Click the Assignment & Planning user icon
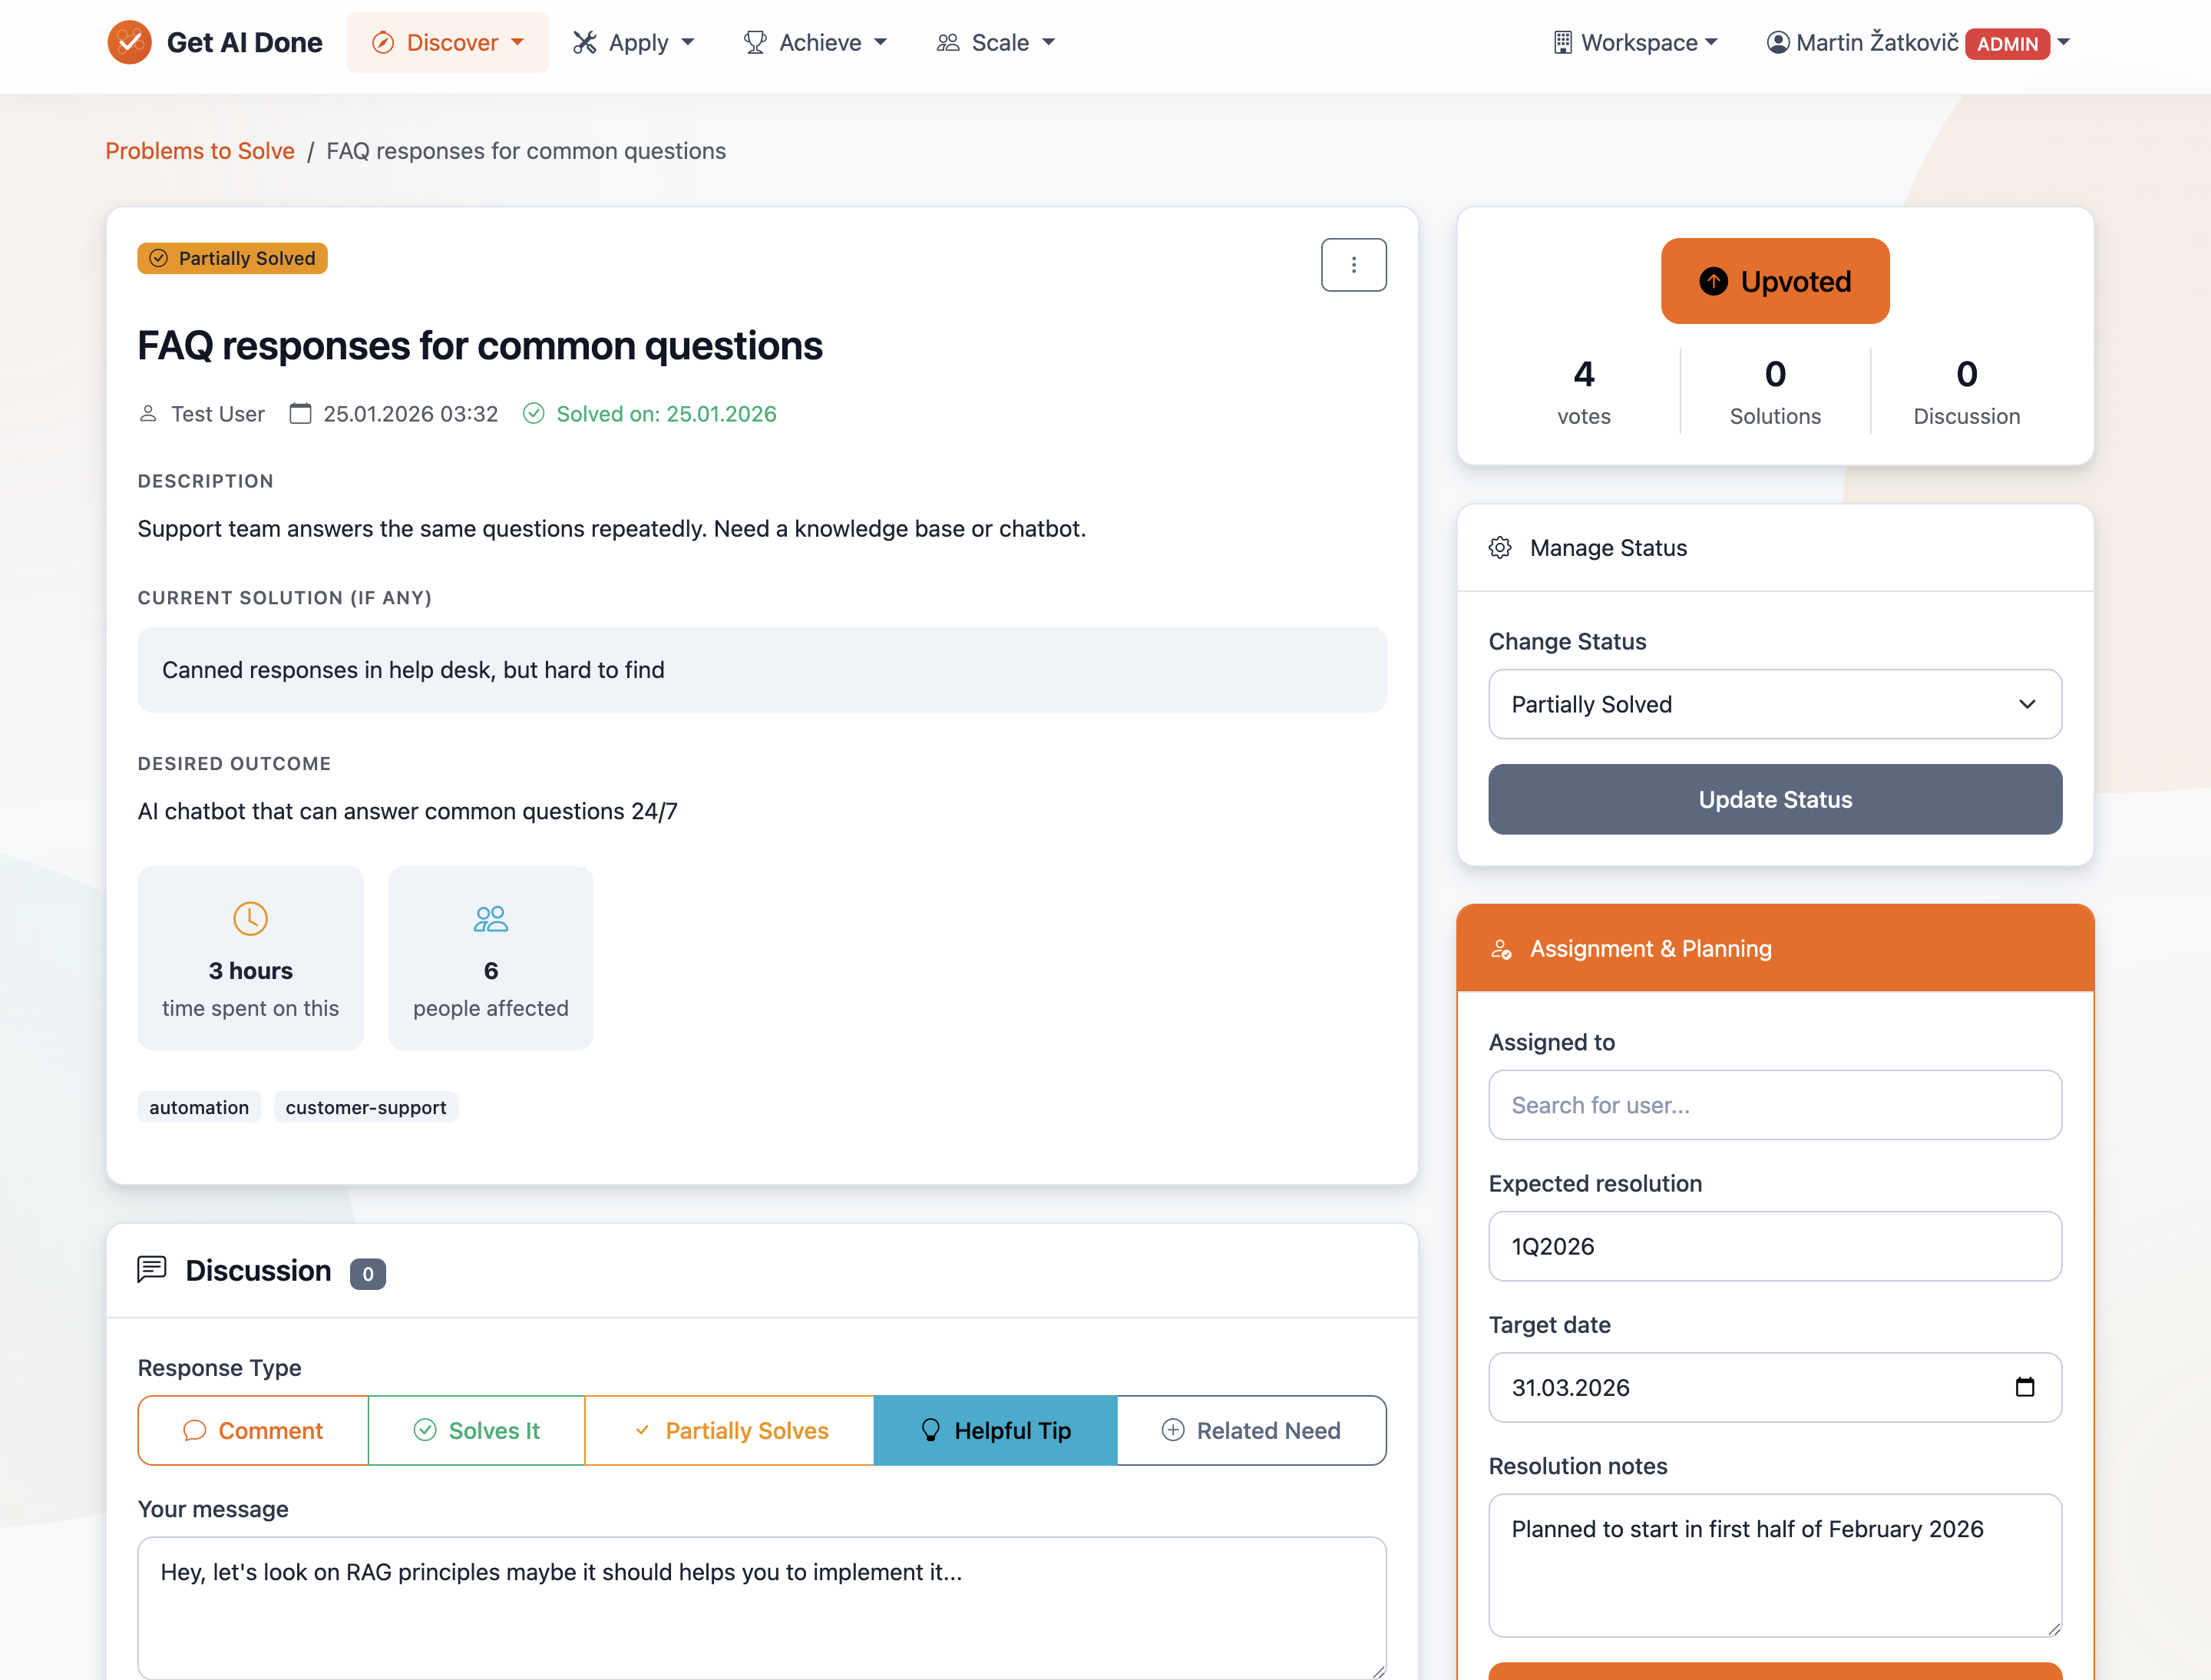This screenshot has width=2211, height=1680. (1501, 949)
